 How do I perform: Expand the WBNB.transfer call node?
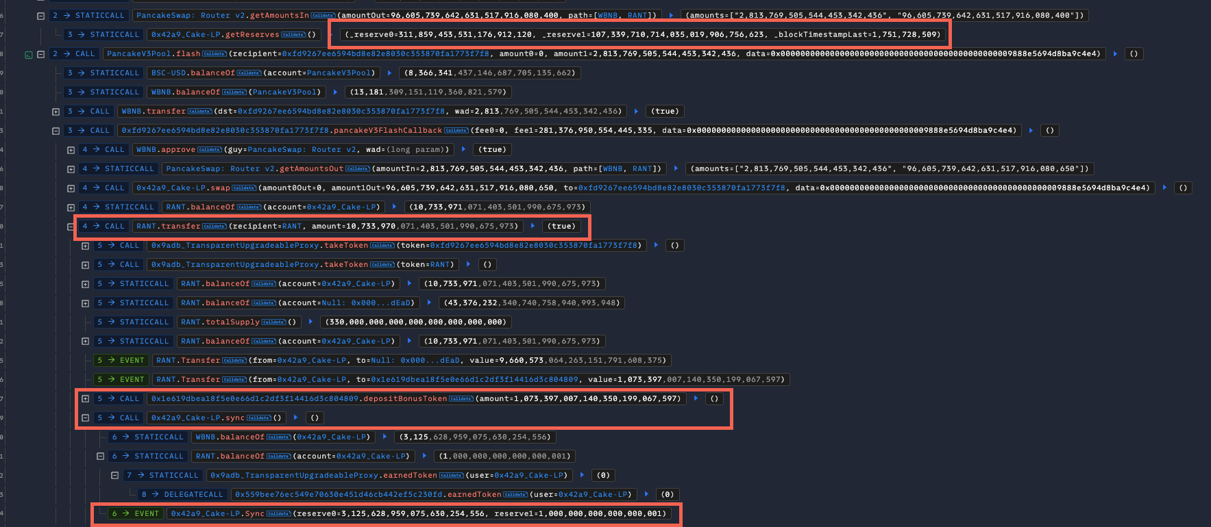(x=56, y=112)
